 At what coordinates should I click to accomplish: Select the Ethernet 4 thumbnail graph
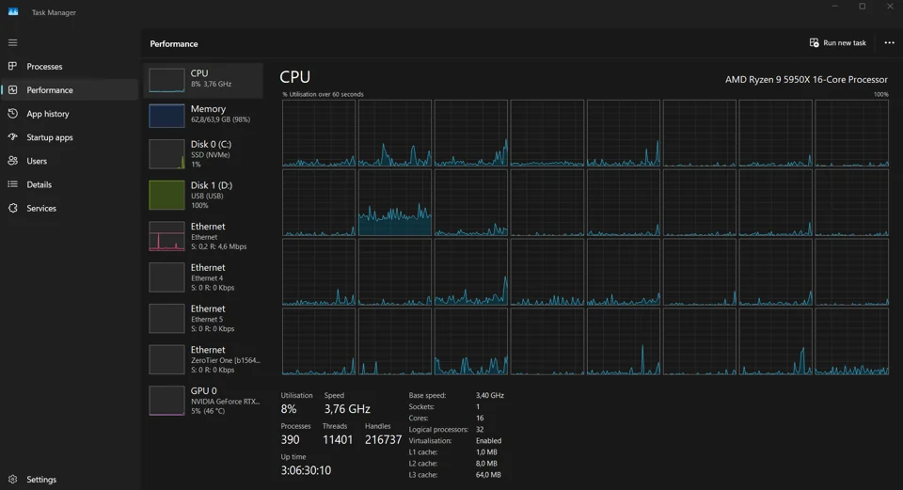[166, 277]
